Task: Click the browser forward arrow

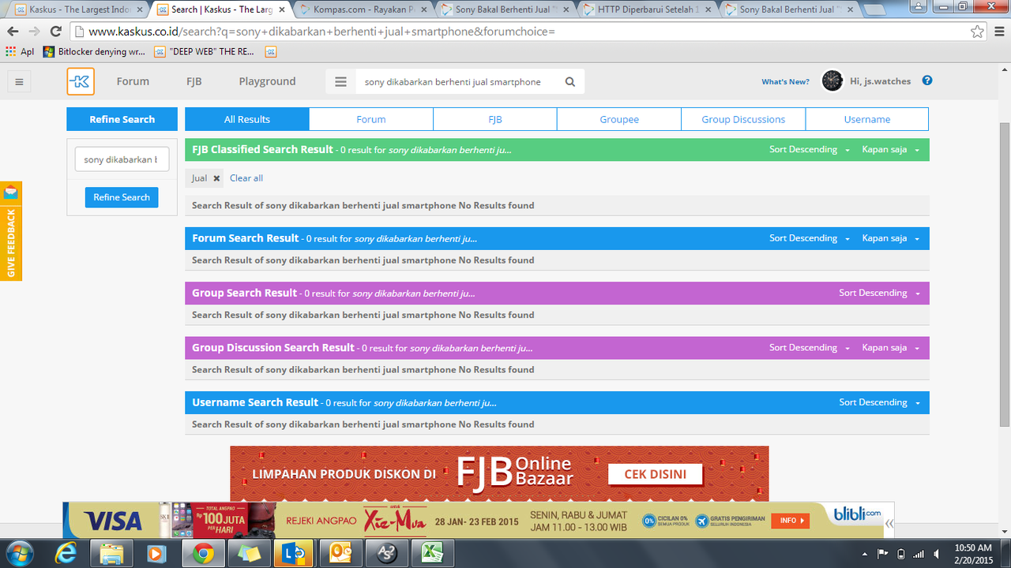Action: 34,32
